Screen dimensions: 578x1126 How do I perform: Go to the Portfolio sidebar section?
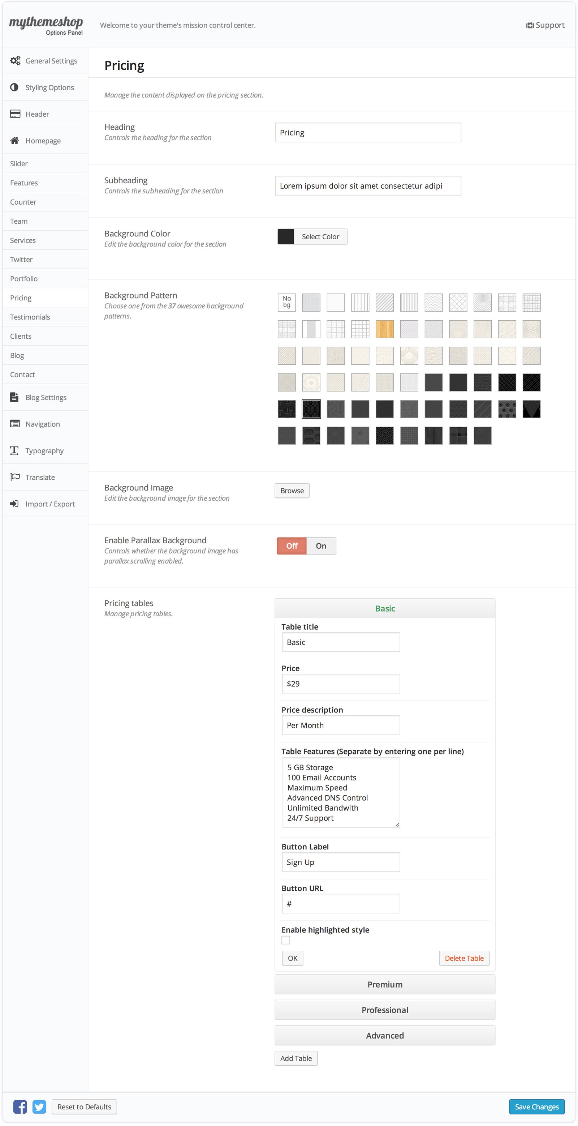click(x=24, y=278)
